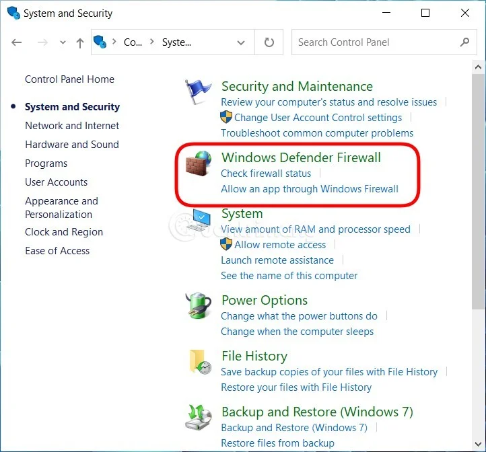
Task: Expand chevron before Co... in address bar
Action: 114,42
